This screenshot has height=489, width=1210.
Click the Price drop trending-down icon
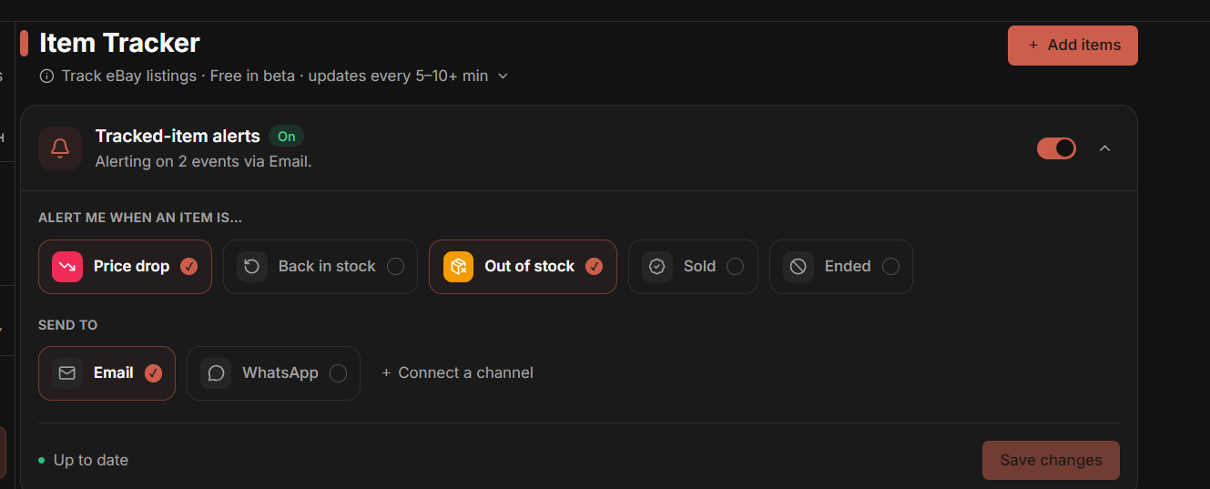tap(67, 267)
